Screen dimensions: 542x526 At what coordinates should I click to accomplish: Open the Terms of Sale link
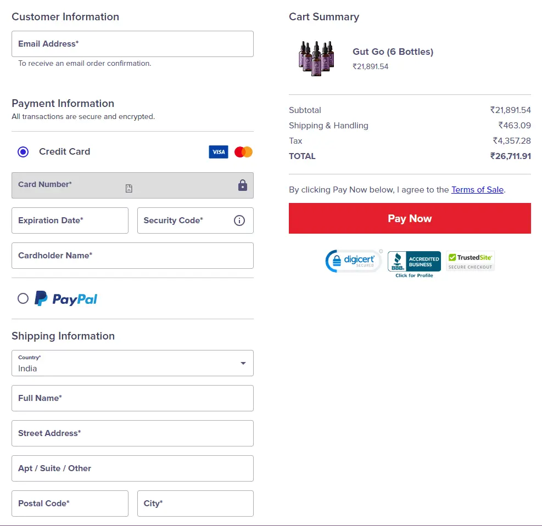click(x=477, y=190)
